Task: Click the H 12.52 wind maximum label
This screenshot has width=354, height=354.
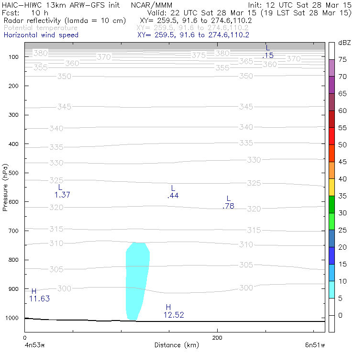Action: 174,311
